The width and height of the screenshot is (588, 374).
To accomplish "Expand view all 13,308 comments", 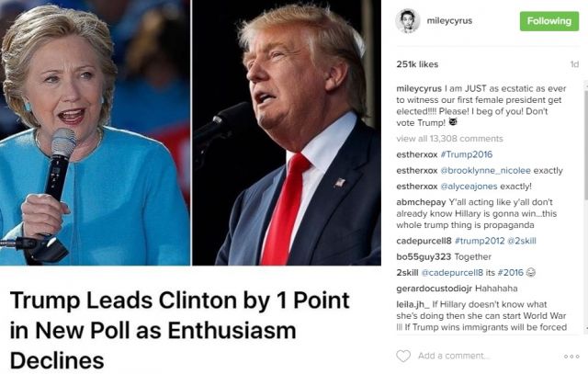I will coord(449,139).
